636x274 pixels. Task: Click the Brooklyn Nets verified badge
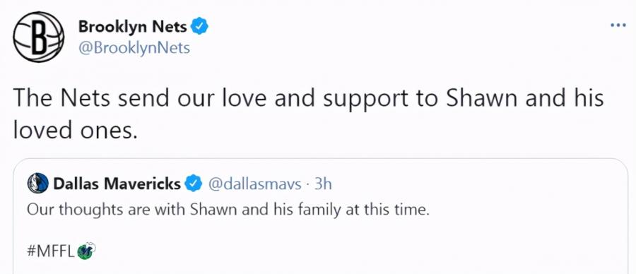pos(199,27)
